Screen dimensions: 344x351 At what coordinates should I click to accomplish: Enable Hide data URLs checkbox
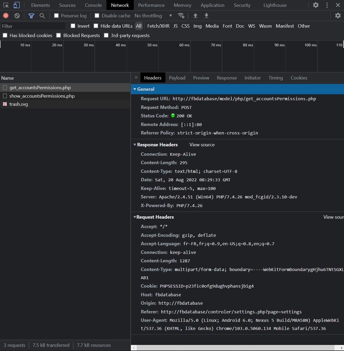(96, 26)
